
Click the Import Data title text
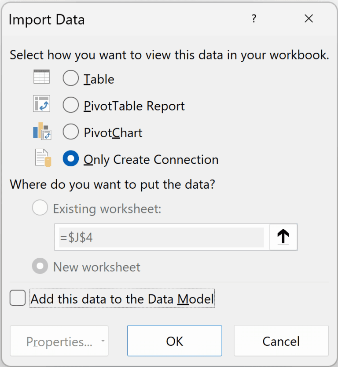tap(47, 19)
